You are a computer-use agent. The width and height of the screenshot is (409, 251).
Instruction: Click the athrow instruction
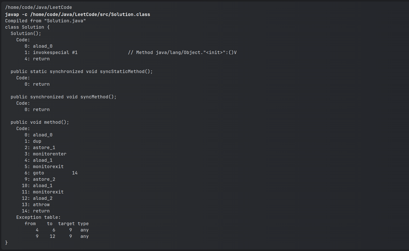point(41,205)
